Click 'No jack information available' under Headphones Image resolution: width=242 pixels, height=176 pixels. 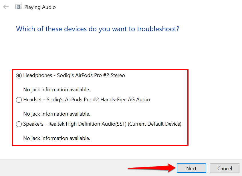(x=57, y=90)
